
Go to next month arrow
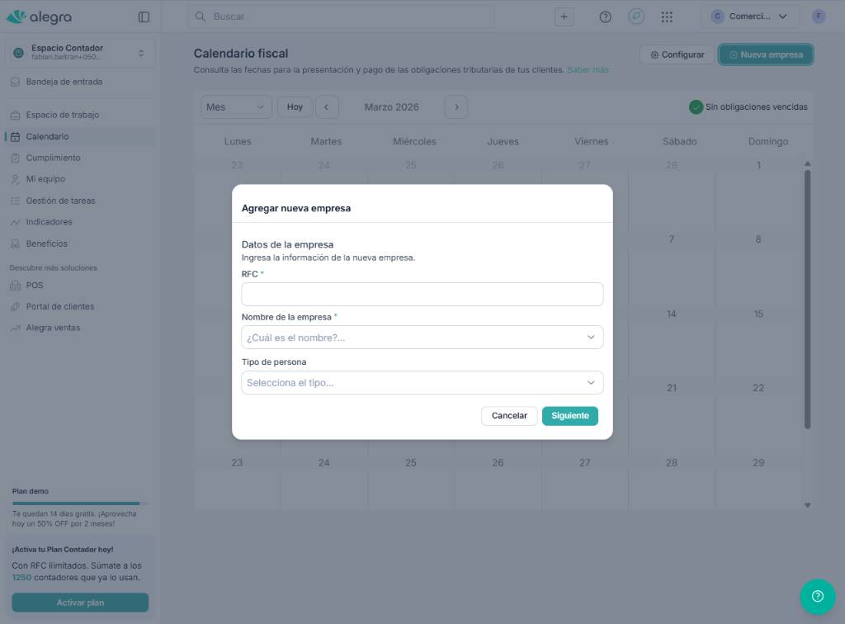[x=456, y=106]
